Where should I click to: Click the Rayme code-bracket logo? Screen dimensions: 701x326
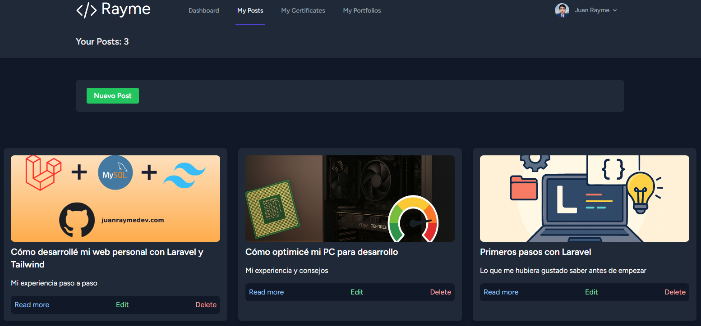(87, 10)
